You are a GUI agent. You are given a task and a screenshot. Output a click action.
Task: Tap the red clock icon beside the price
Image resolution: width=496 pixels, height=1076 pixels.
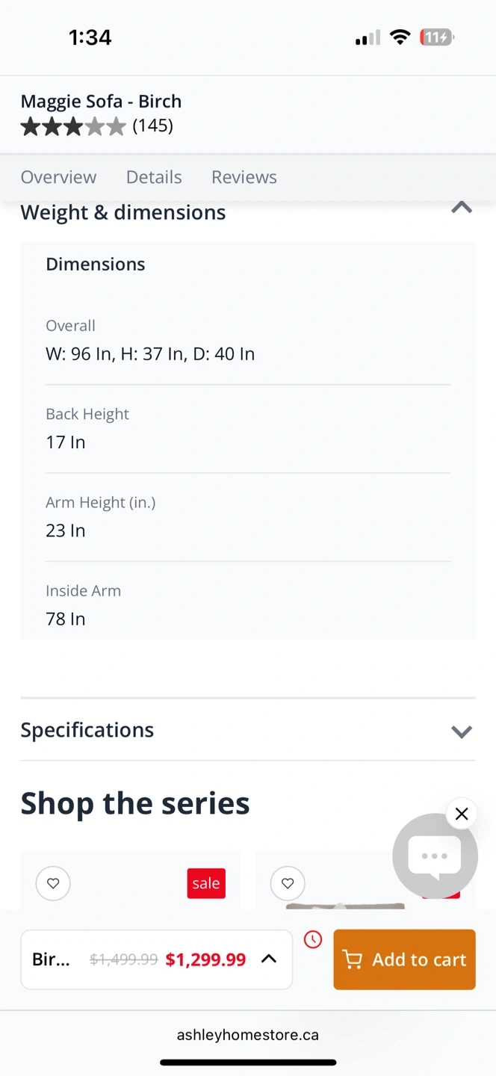coord(313,940)
